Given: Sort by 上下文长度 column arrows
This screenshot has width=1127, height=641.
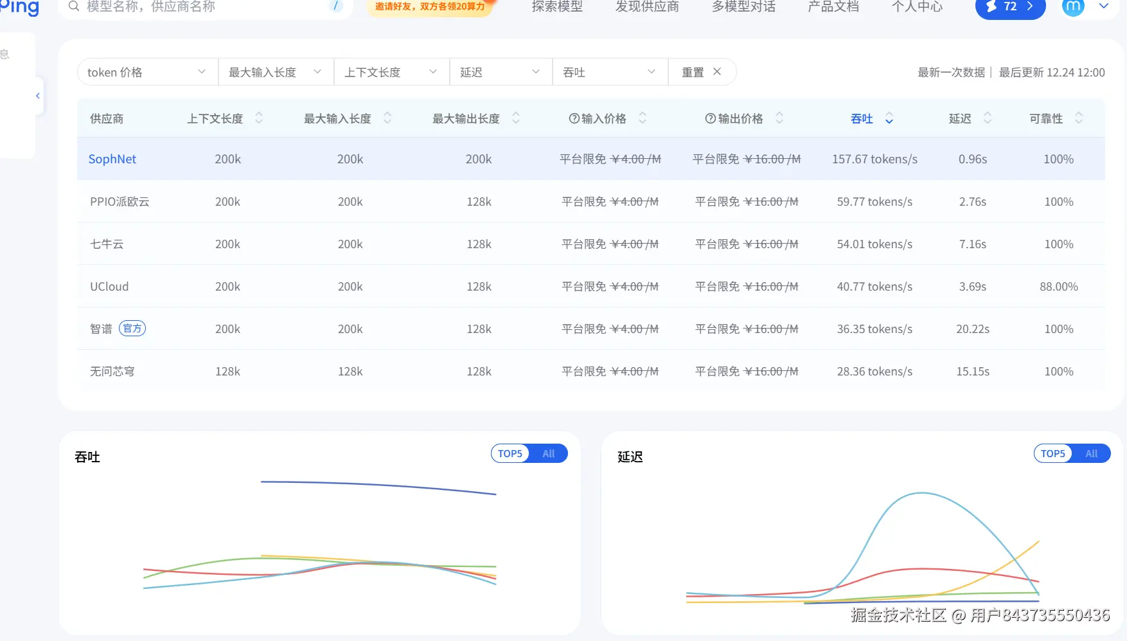Looking at the screenshot, I should pyautogui.click(x=259, y=118).
